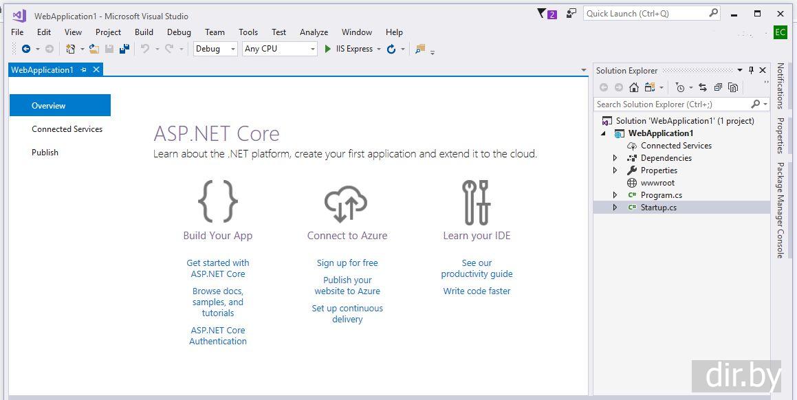
Task: Click the Solution Explorer Home icon
Action: click(633, 87)
